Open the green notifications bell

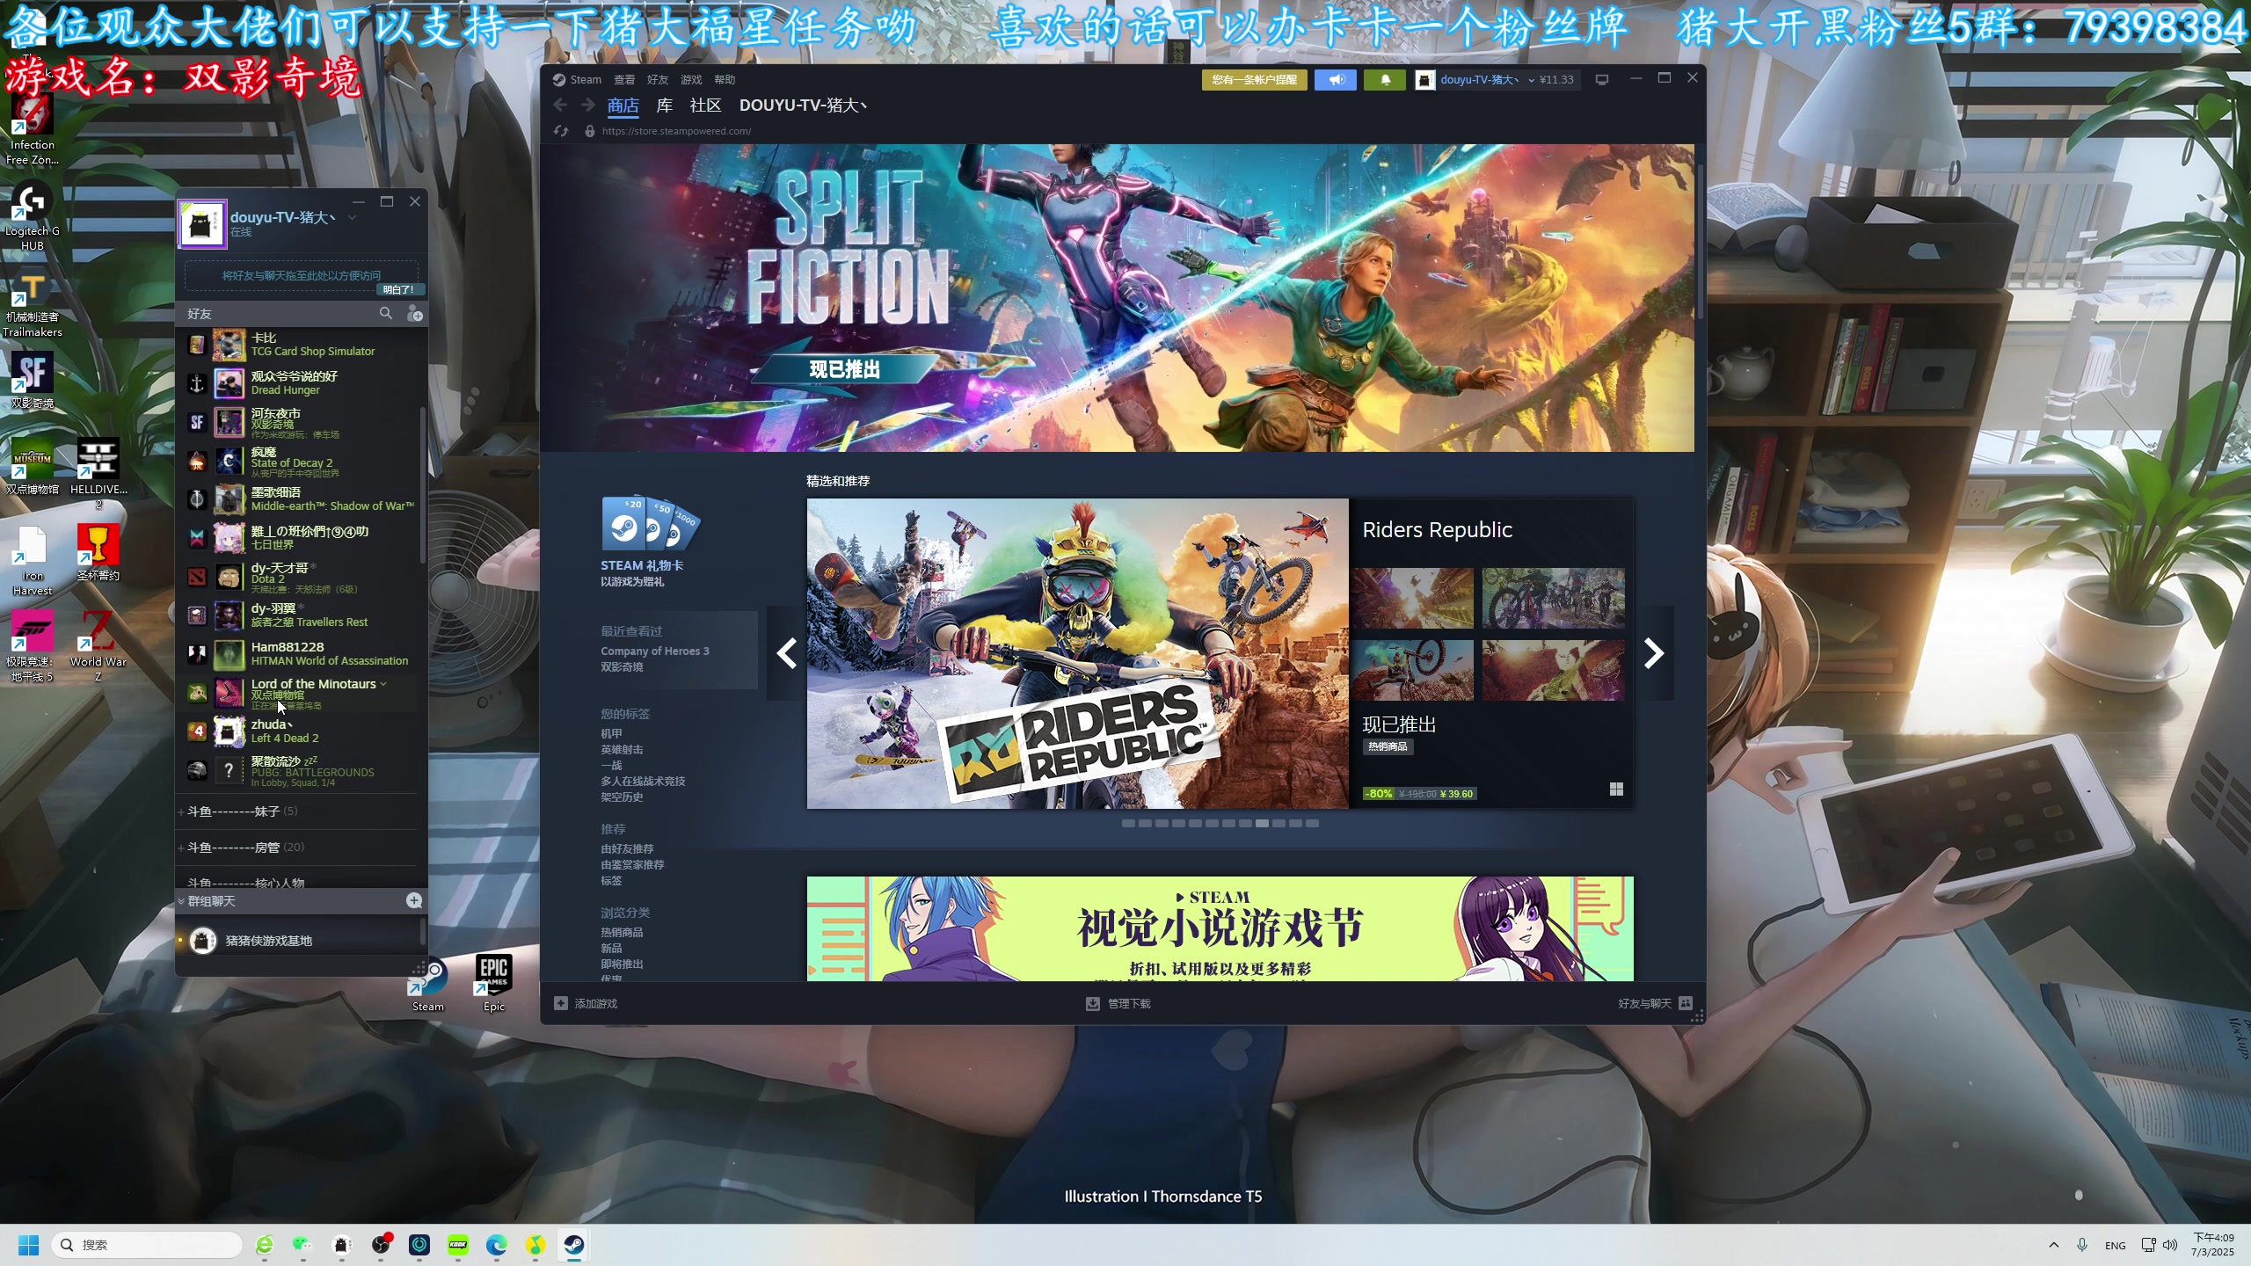pyautogui.click(x=1385, y=79)
